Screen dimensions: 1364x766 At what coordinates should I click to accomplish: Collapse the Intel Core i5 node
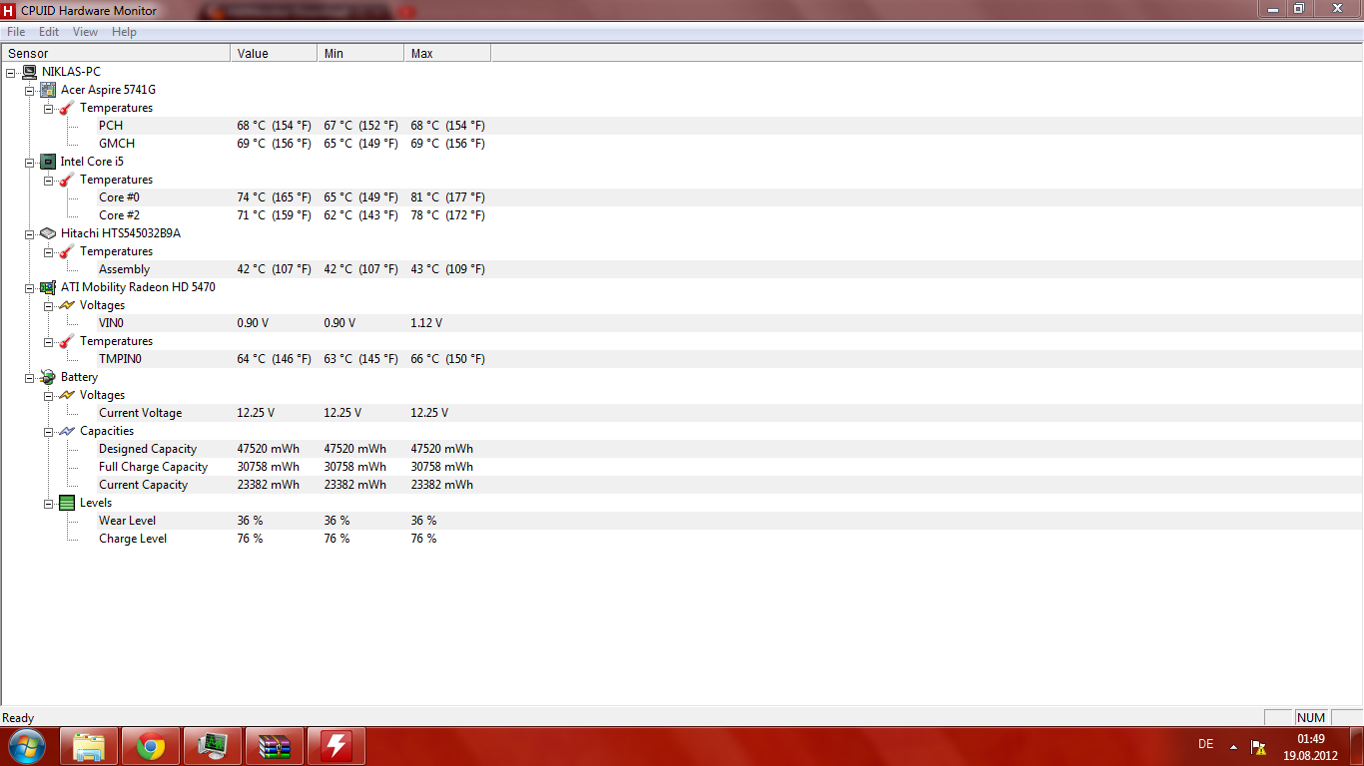coord(30,162)
